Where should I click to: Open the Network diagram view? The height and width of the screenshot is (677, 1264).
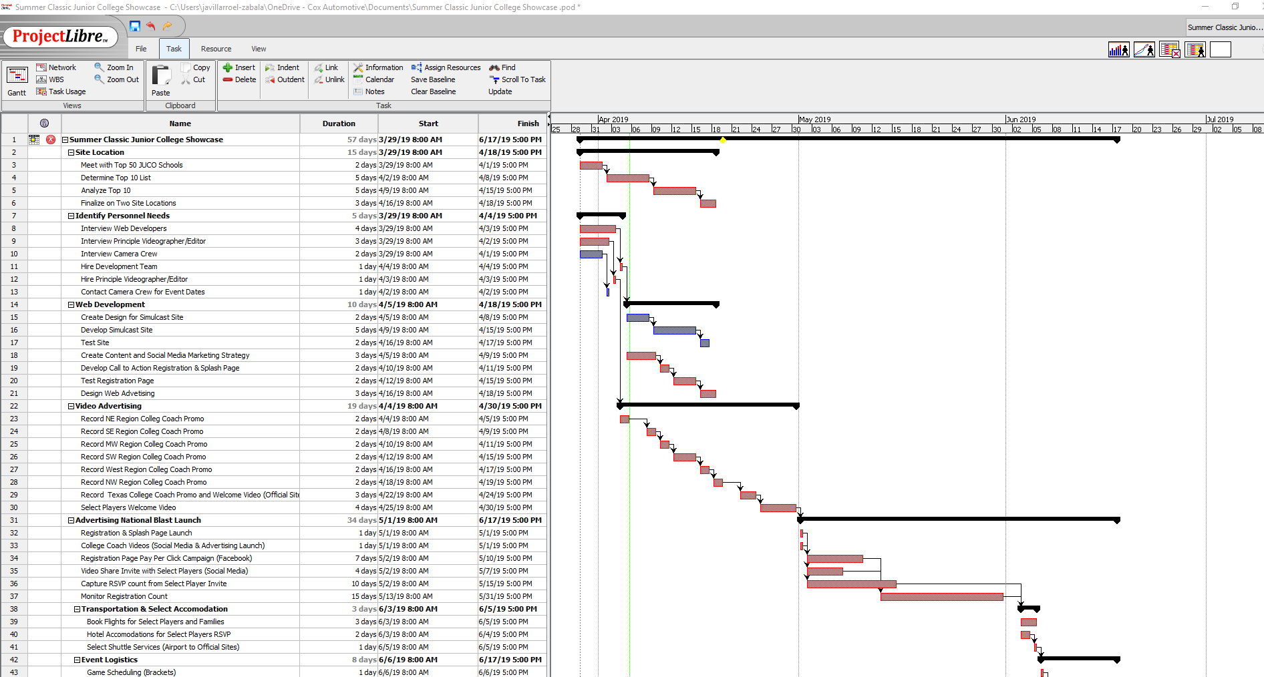[x=56, y=67]
